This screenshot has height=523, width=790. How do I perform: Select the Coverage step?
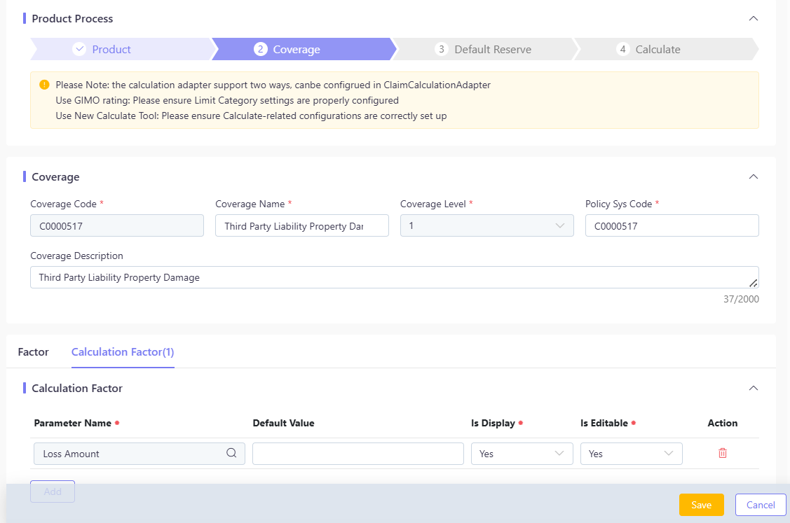click(x=304, y=49)
